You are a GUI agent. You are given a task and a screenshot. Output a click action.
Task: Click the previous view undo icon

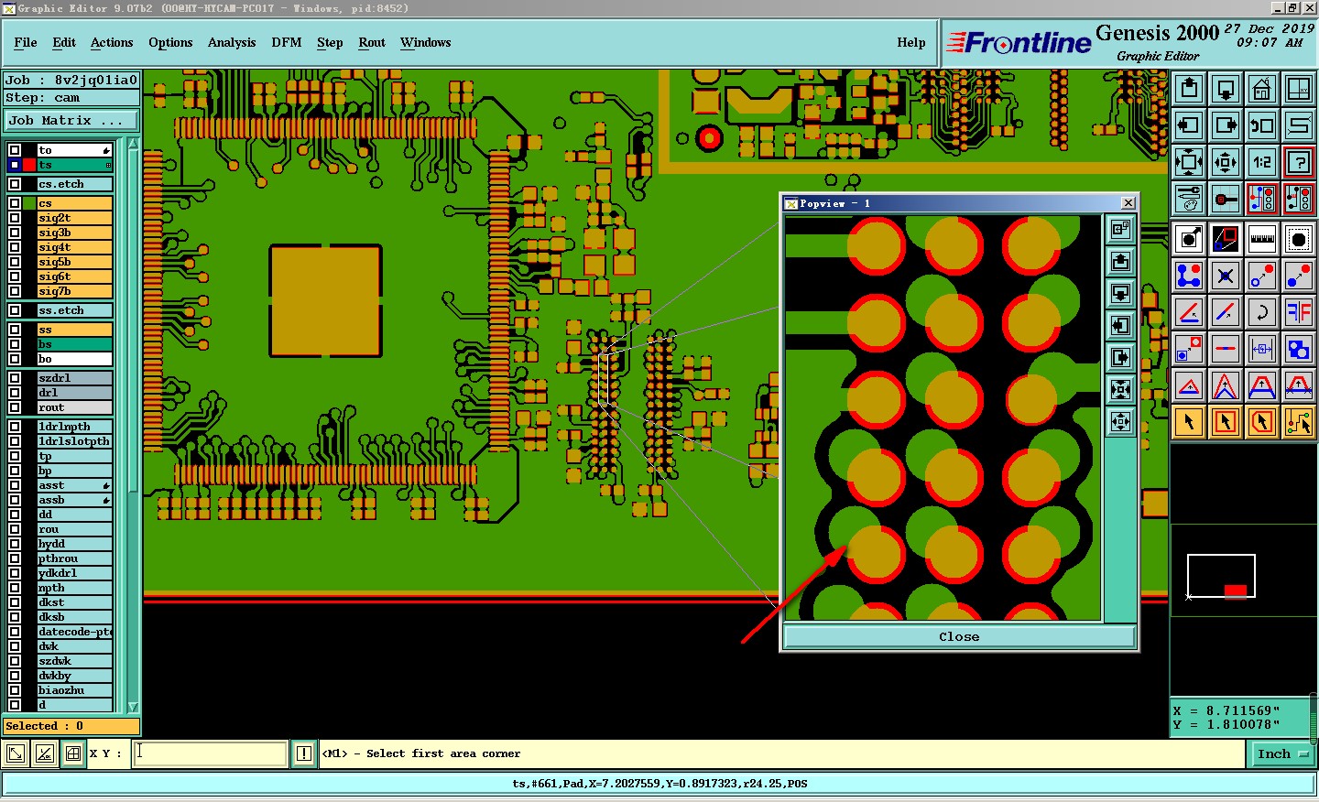point(1262,125)
